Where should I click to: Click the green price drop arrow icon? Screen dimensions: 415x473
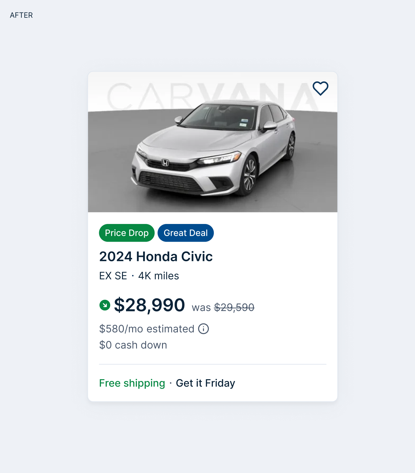tap(105, 305)
